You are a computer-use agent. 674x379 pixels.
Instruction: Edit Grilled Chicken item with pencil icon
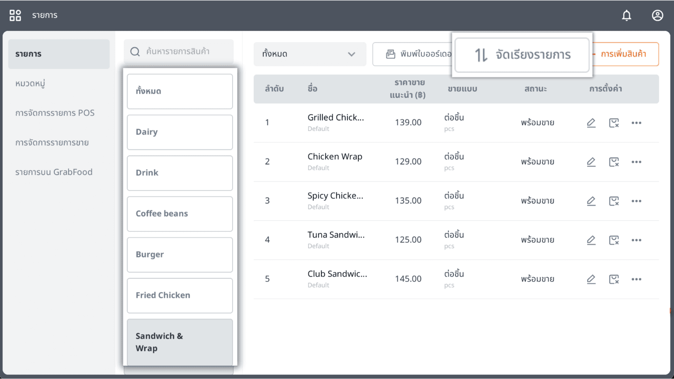591,123
